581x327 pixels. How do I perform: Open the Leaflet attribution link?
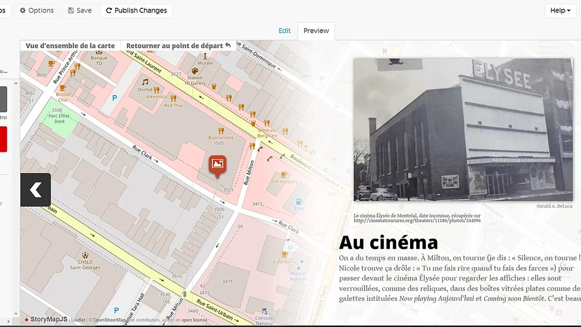coord(78,320)
